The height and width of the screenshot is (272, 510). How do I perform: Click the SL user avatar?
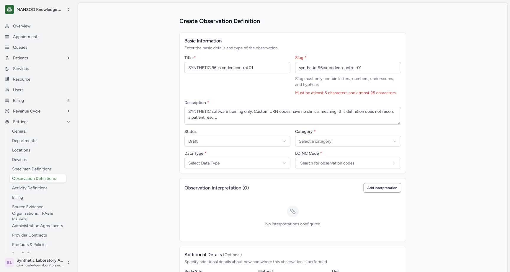click(9, 262)
